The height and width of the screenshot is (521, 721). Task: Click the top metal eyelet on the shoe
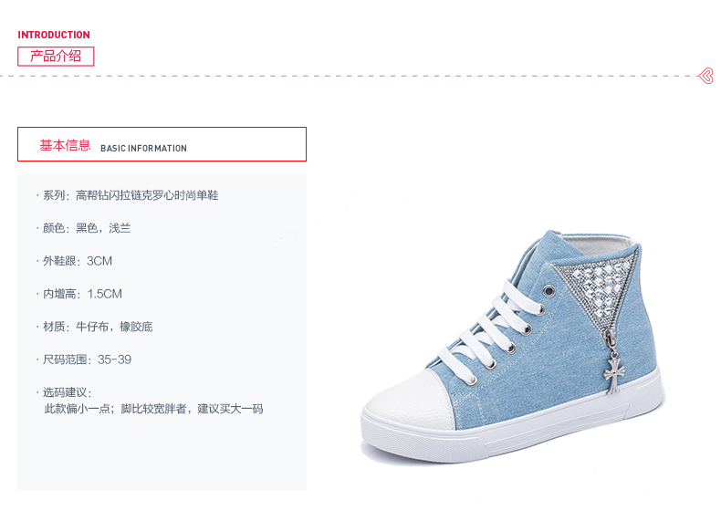[549, 291]
